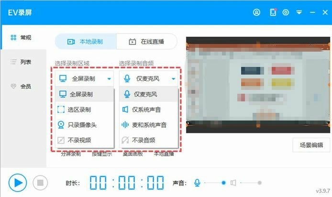Open the mobile phone icon in title bar
This screenshot has height=197, width=332.
click(x=273, y=12)
